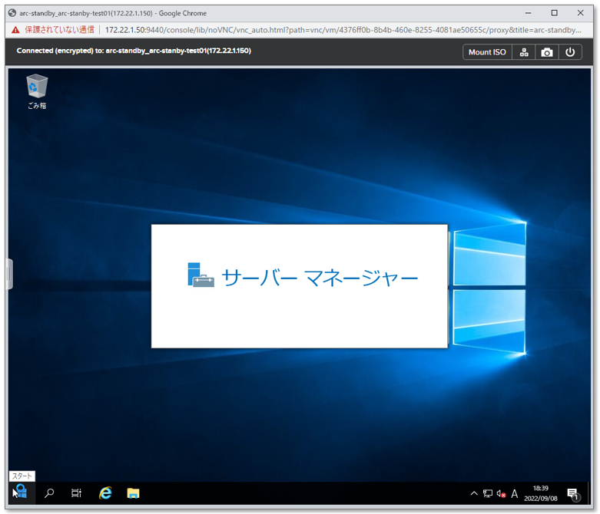This screenshot has width=600, height=514.
Task: Maximize the Chrome console window
Action: click(554, 13)
